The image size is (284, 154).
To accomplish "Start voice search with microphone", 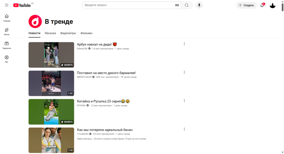I will tap(199, 5).
